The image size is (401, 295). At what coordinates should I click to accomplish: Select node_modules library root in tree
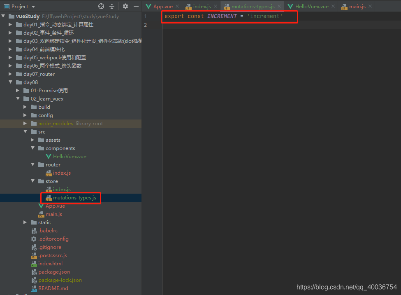pyautogui.click(x=55, y=123)
